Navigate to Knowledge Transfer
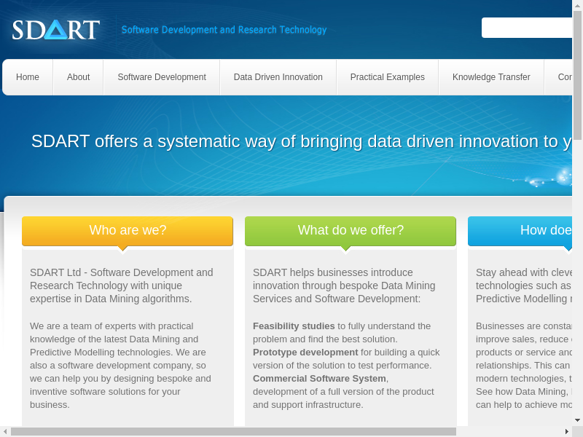This screenshot has width=583, height=437. point(490,77)
